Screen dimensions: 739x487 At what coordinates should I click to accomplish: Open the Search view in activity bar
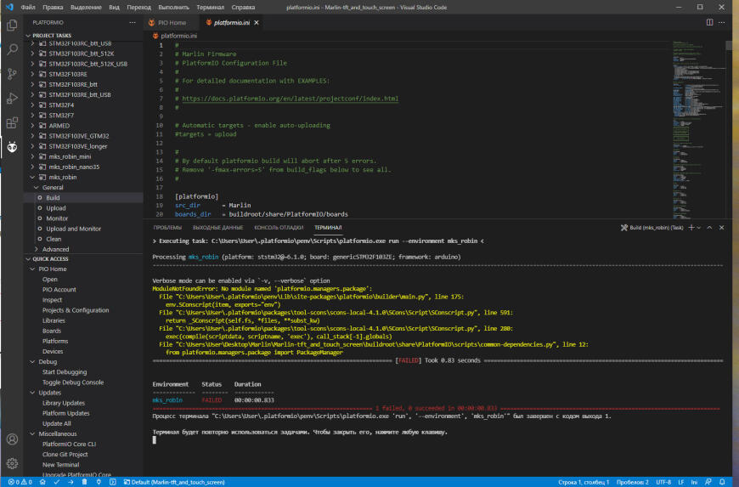click(x=12, y=49)
